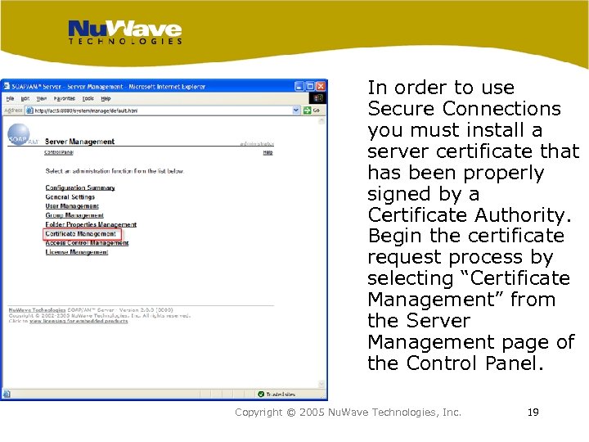Click the Windows flag throbber icon

[317, 98]
